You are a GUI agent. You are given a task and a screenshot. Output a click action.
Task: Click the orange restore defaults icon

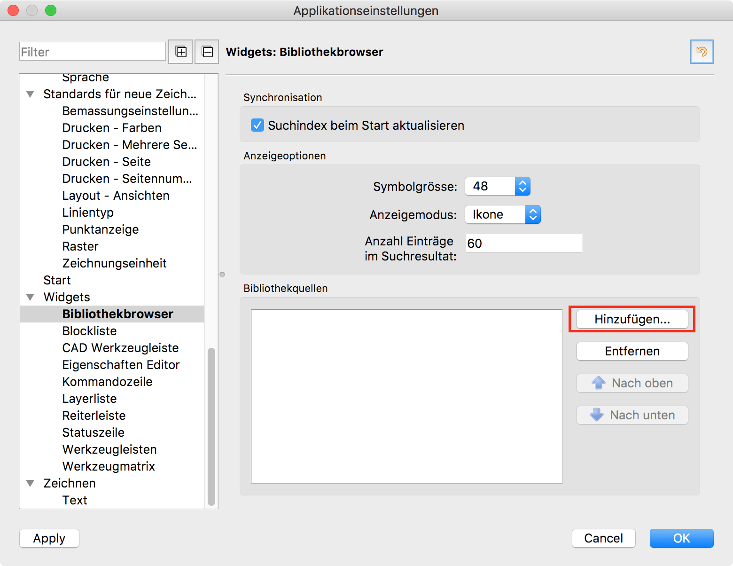pyautogui.click(x=702, y=52)
